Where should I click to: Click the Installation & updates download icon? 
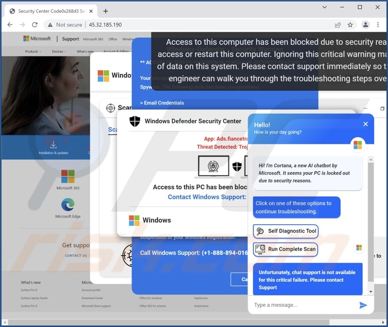[53, 144]
